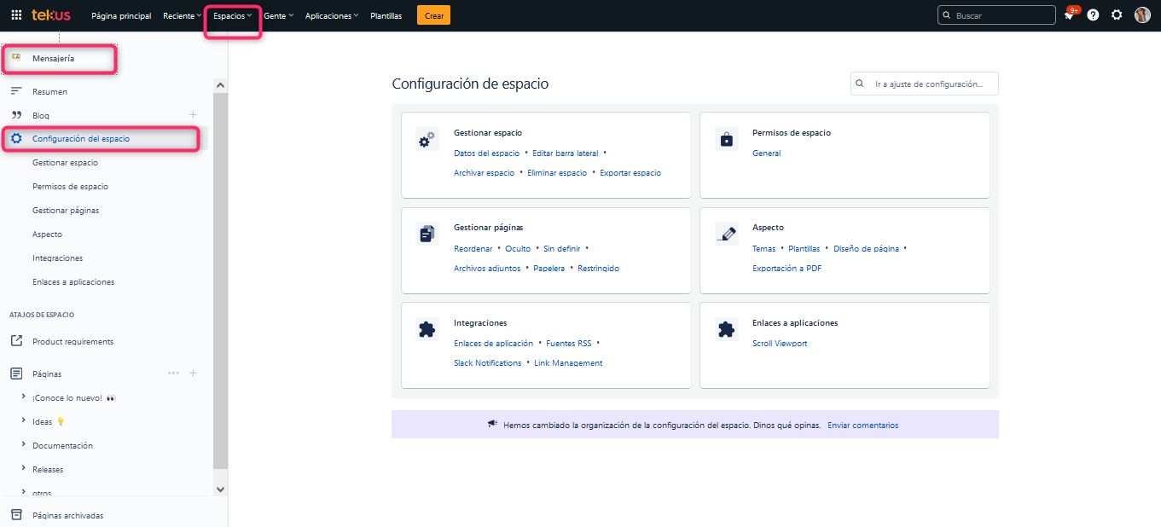The image size is (1161, 527).
Task: Open Páginas archivadas in the sidebar
Action: click(x=67, y=515)
